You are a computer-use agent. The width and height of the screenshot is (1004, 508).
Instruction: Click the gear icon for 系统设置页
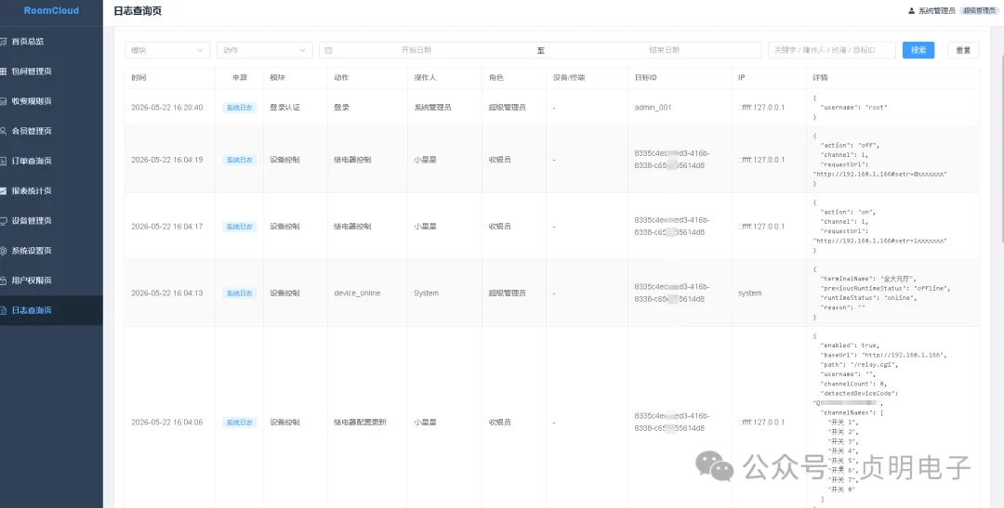[x=3, y=251]
